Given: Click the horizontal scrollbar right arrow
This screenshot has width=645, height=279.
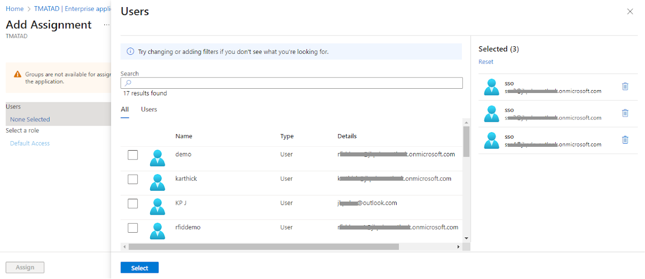Looking at the screenshot, I should click(x=458, y=247).
